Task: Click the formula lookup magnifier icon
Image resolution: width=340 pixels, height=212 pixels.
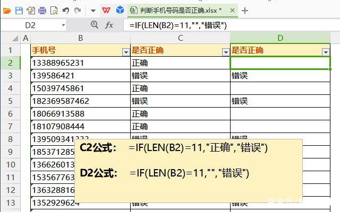Action: tap(95, 25)
